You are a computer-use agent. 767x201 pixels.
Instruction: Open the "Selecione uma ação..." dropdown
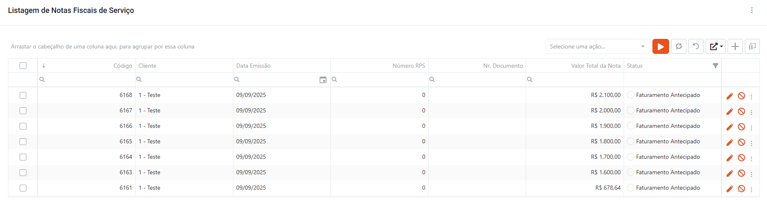[x=597, y=46]
